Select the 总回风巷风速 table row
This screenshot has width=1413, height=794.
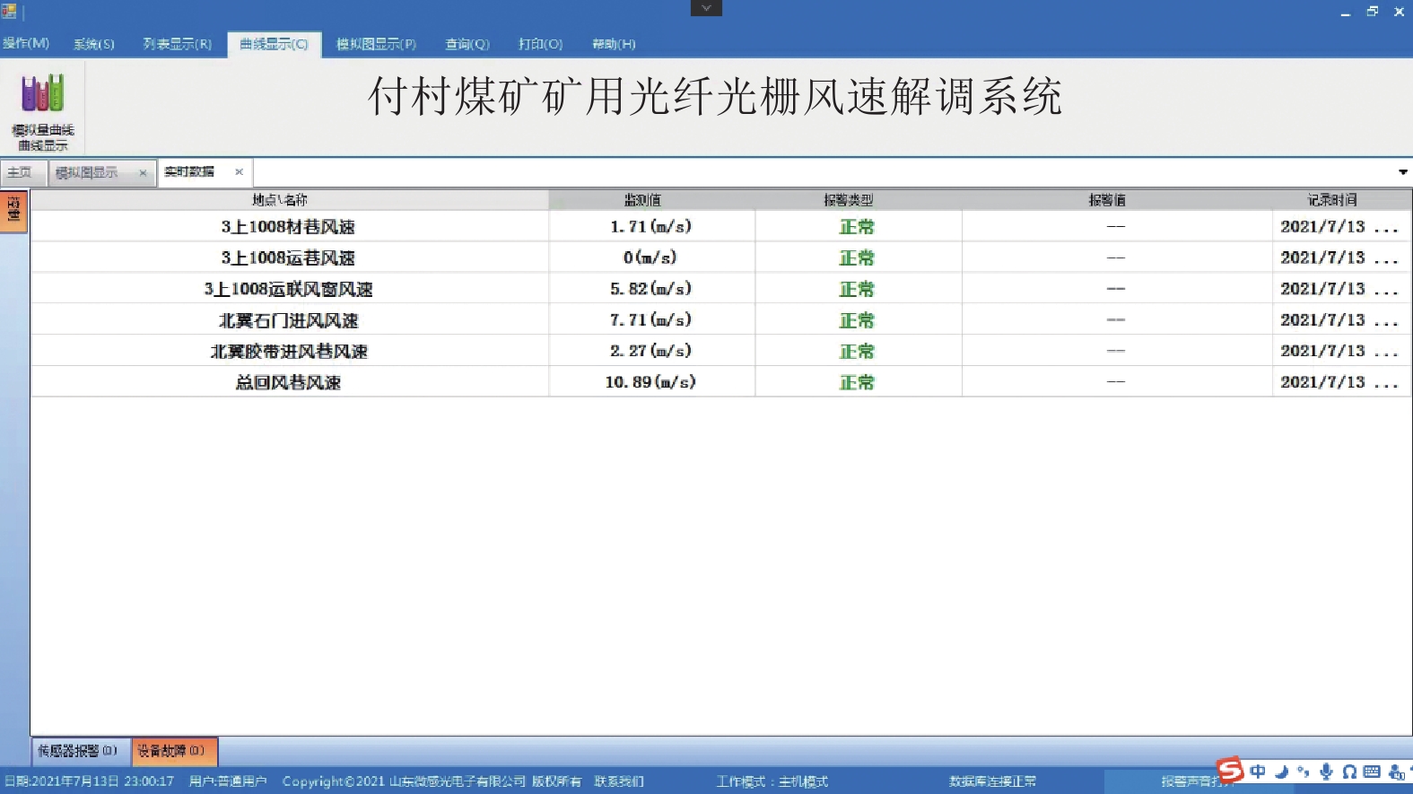[288, 382]
